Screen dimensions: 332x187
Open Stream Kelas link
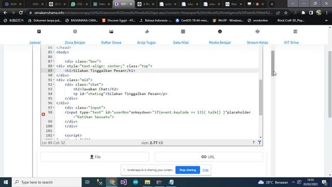[x=257, y=43]
